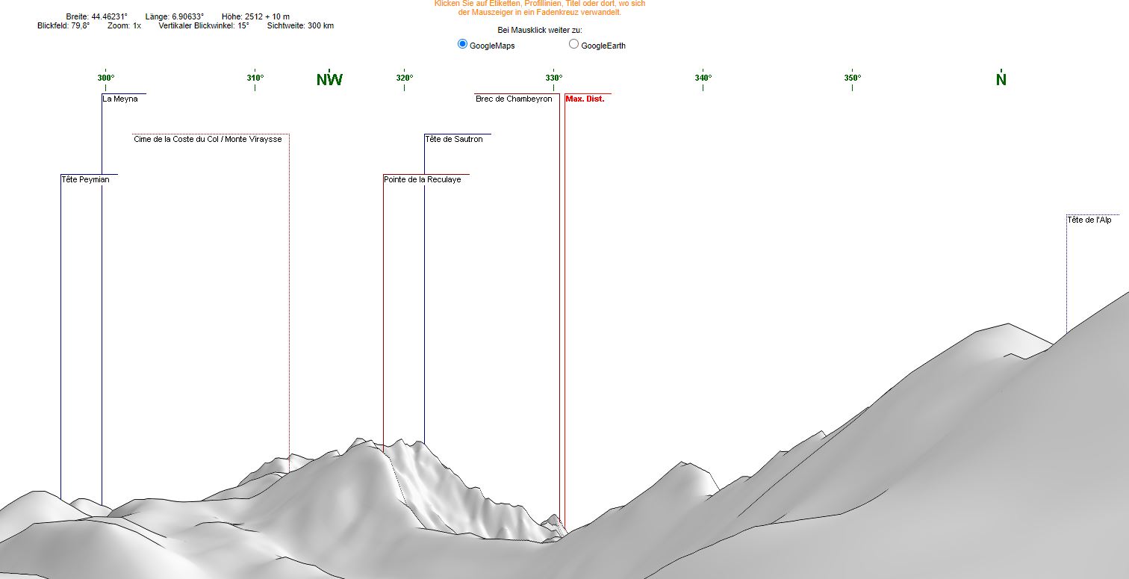Click the 340° bearing marker
This screenshot has width=1129, height=579.
tap(703, 78)
